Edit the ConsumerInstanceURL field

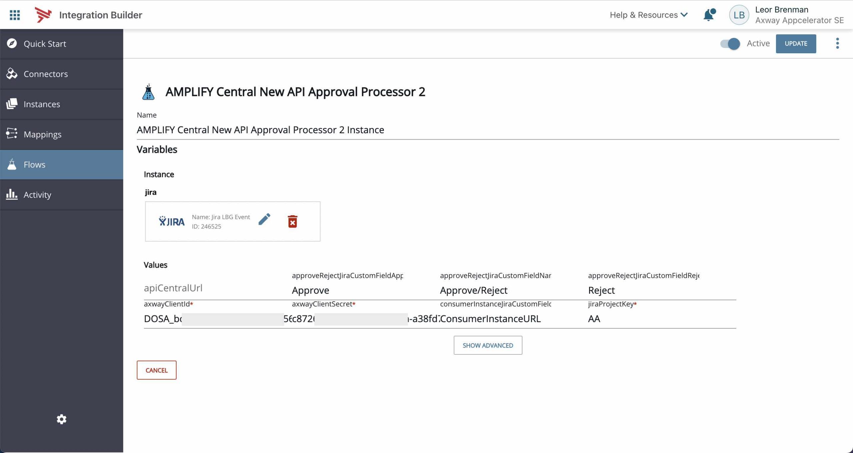pyautogui.click(x=513, y=319)
